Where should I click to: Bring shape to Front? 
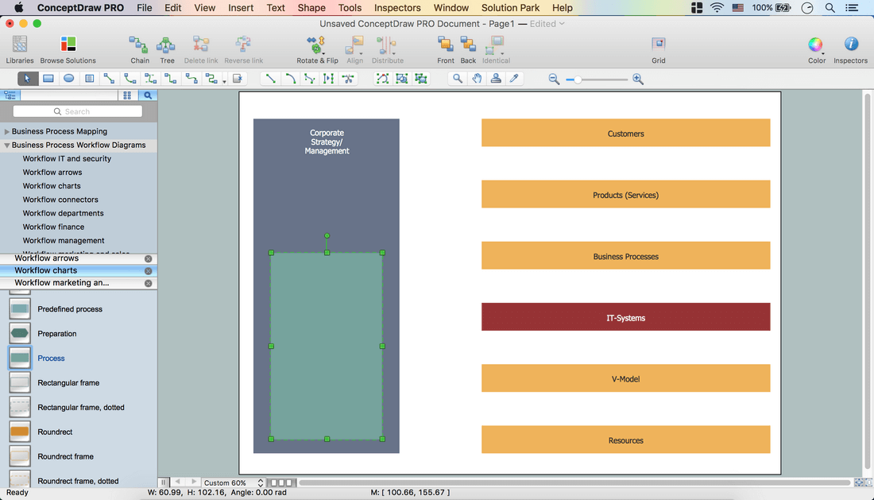click(446, 45)
